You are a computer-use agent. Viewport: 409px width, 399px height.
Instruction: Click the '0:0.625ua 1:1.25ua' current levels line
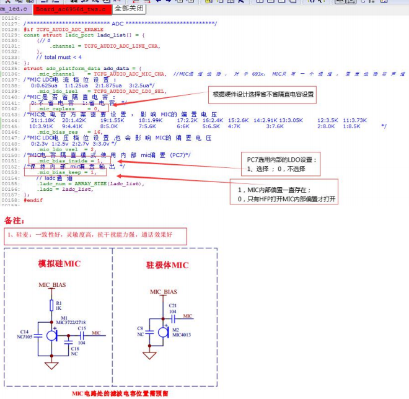tap(92, 85)
